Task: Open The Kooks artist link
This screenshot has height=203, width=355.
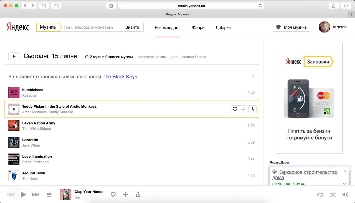Action: click(31, 179)
